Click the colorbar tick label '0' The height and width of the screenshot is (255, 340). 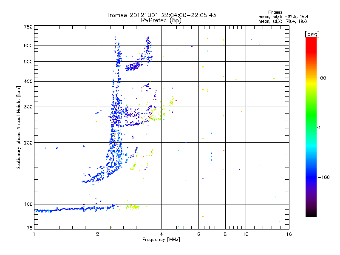(319, 127)
